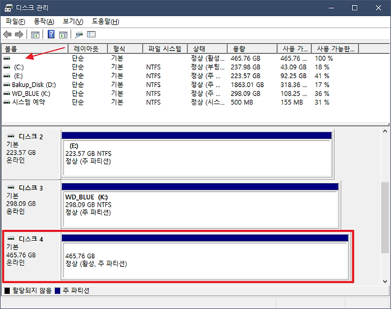
Task: Sort by the 용량 column header
Action: [253, 49]
